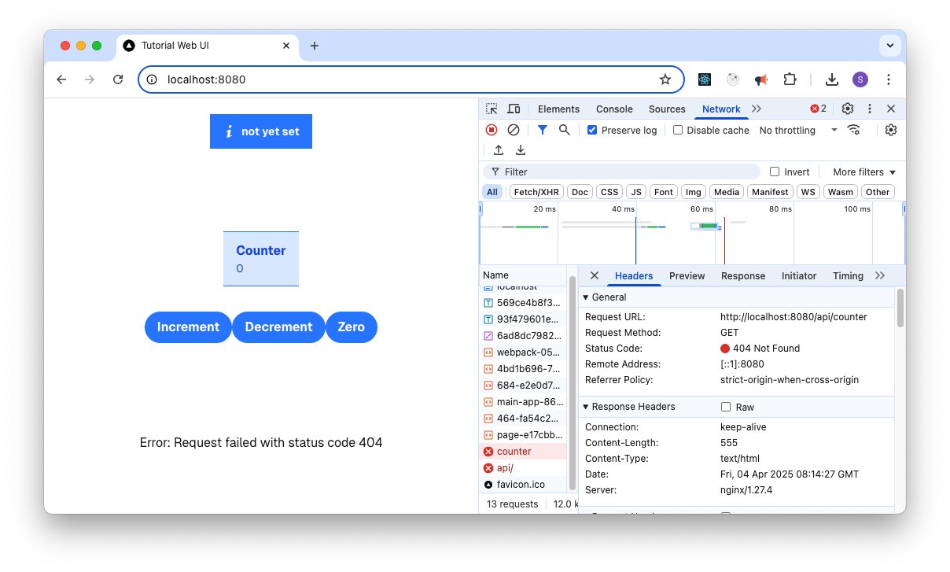Uncheck the Preserve log checkbox
The width and height of the screenshot is (950, 572).
pyautogui.click(x=592, y=130)
